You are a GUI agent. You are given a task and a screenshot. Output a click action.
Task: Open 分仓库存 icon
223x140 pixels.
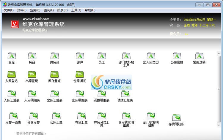(34, 116)
